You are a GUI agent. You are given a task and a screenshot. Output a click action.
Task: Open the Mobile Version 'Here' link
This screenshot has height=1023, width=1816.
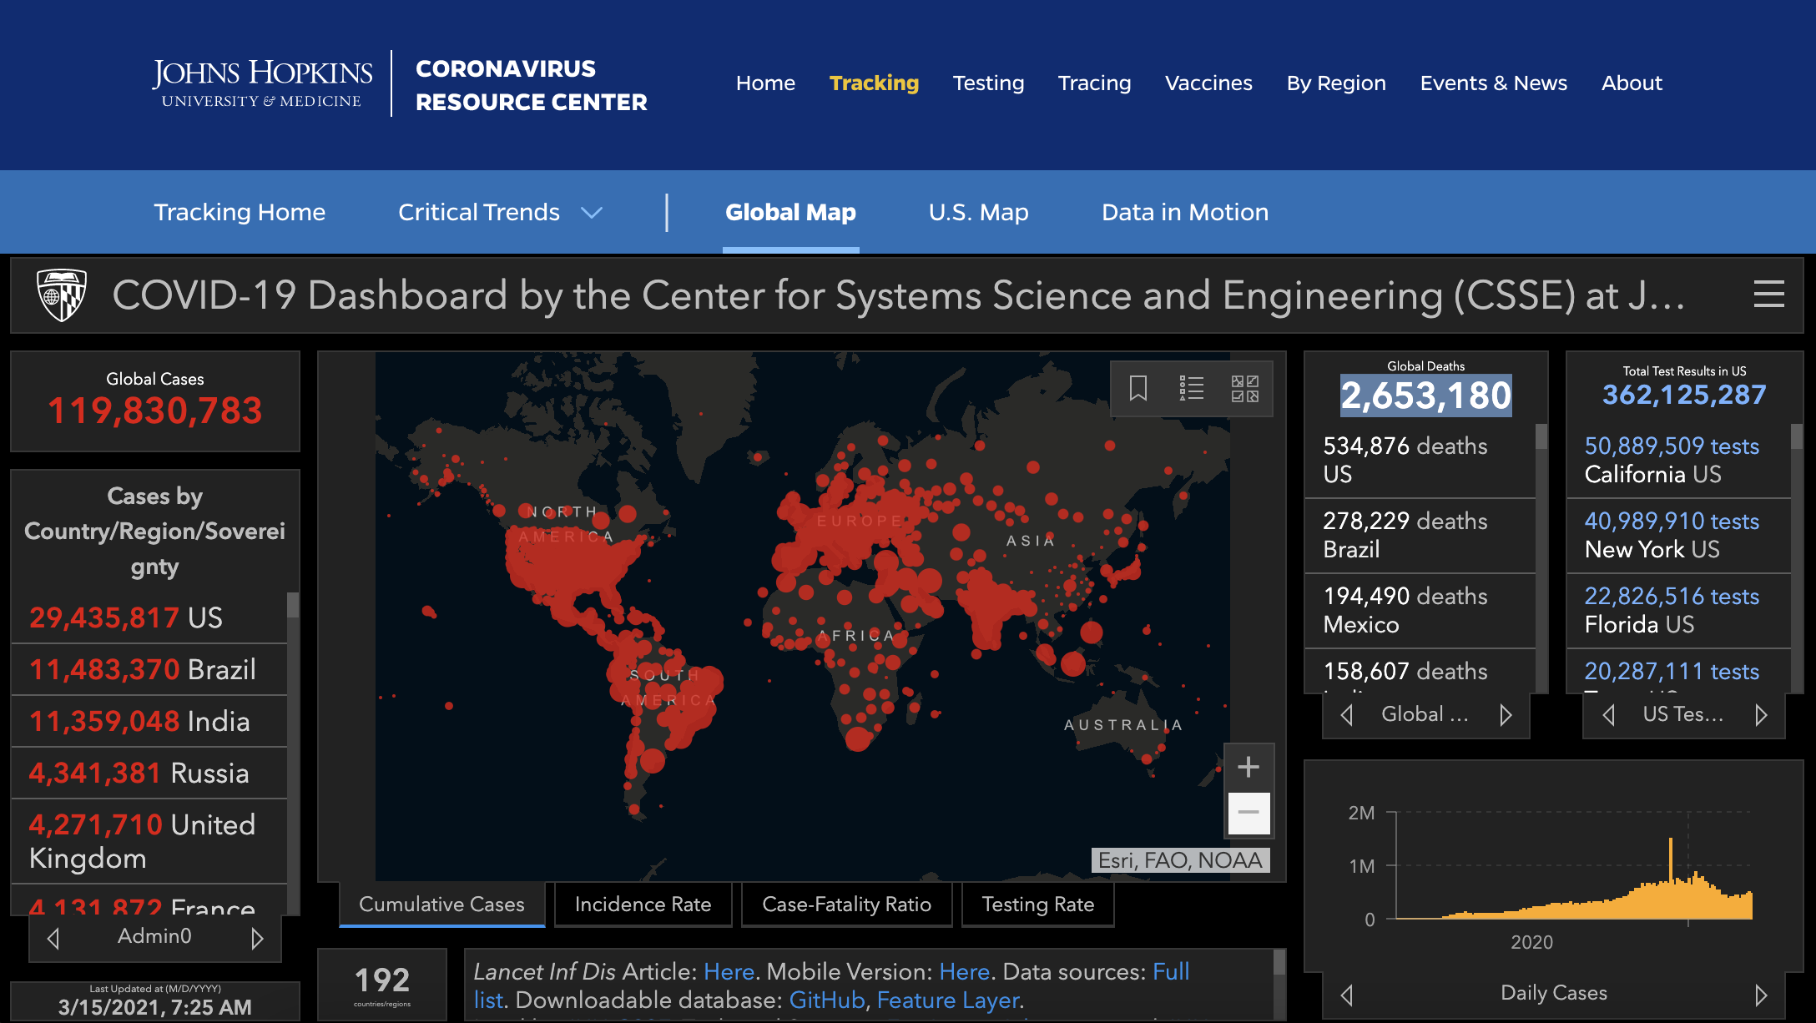pyautogui.click(x=964, y=972)
